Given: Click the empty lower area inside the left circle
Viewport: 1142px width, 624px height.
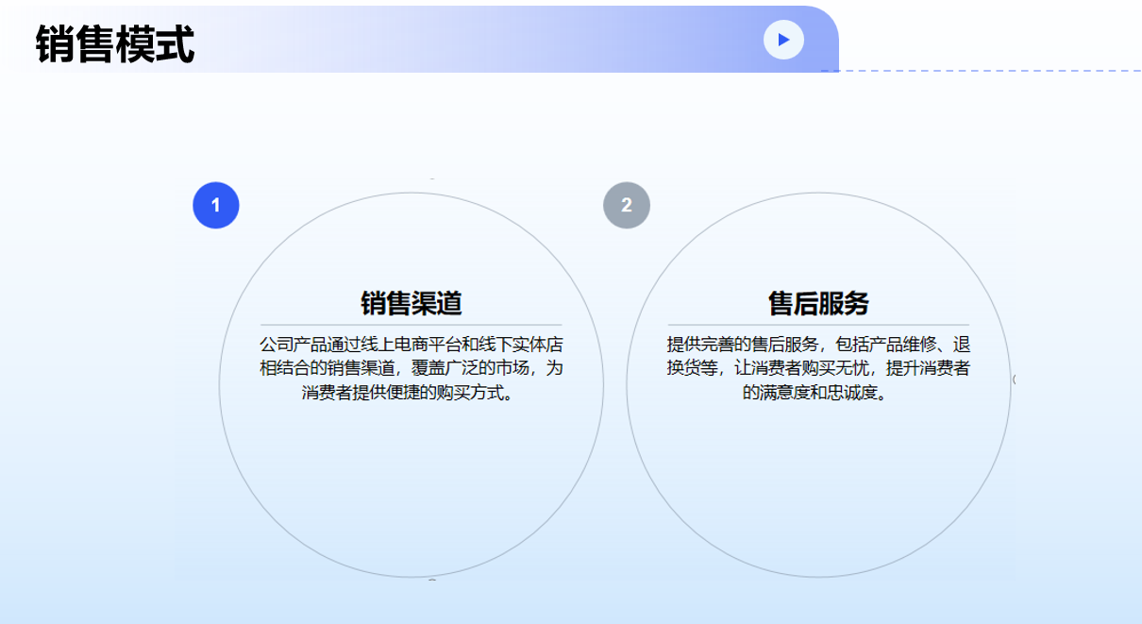Looking at the screenshot, I should click(411, 491).
